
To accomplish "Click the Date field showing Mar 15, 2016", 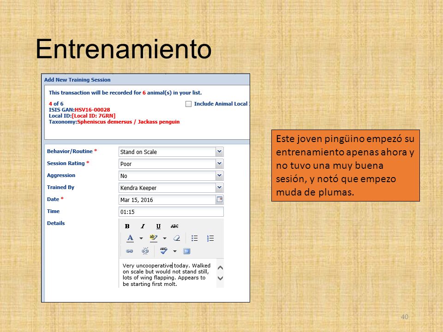I will click(167, 200).
